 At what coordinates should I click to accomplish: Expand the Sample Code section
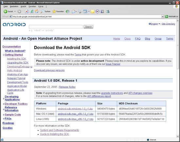[4, 115]
